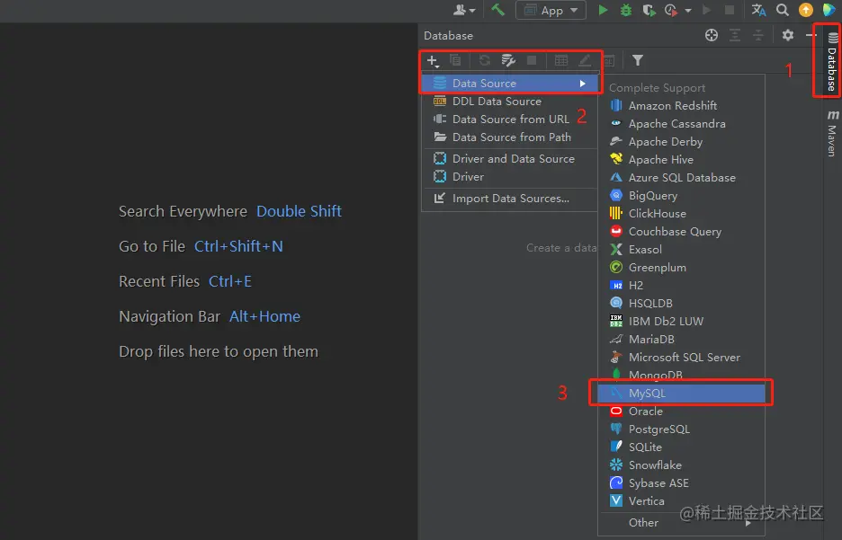Select H2 data source
Viewport: 842px width, 540px height.
click(x=681, y=286)
